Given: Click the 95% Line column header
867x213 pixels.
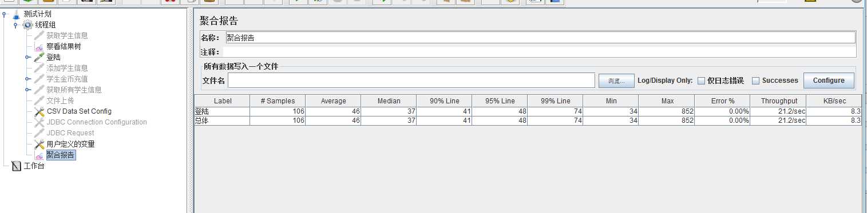Looking at the screenshot, I should click(500, 101).
